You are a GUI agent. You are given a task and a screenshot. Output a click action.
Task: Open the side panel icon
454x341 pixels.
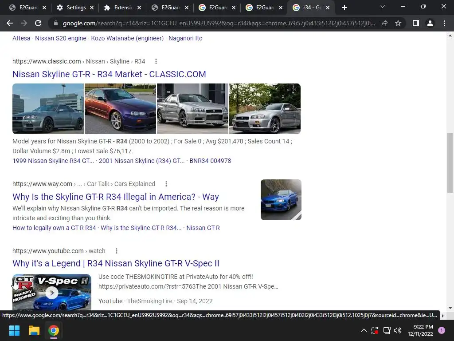(416, 23)
